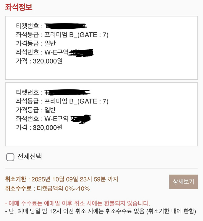Click the 취소기한 label

(x=16, y=179)
